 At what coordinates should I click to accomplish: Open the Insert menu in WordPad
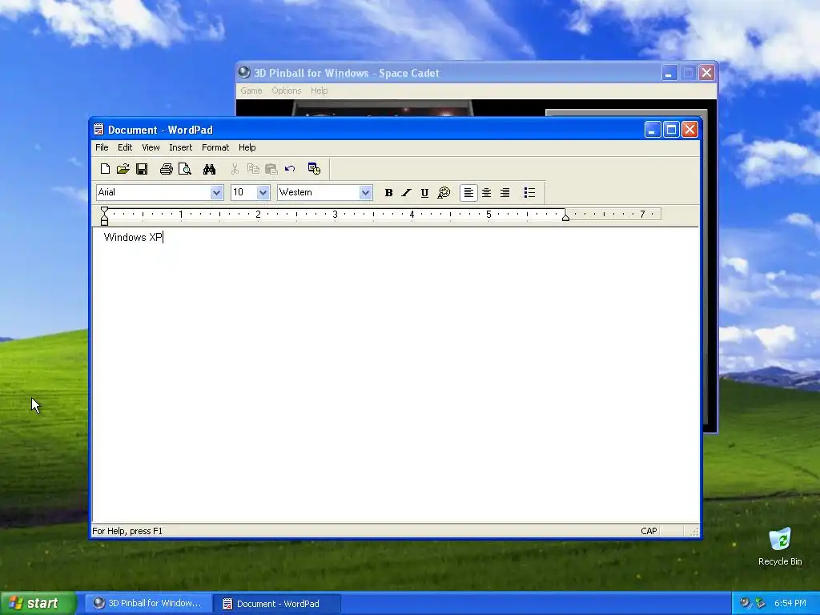click(x=180, y=147)
